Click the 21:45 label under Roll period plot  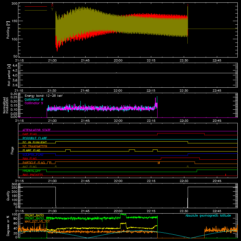85,91
